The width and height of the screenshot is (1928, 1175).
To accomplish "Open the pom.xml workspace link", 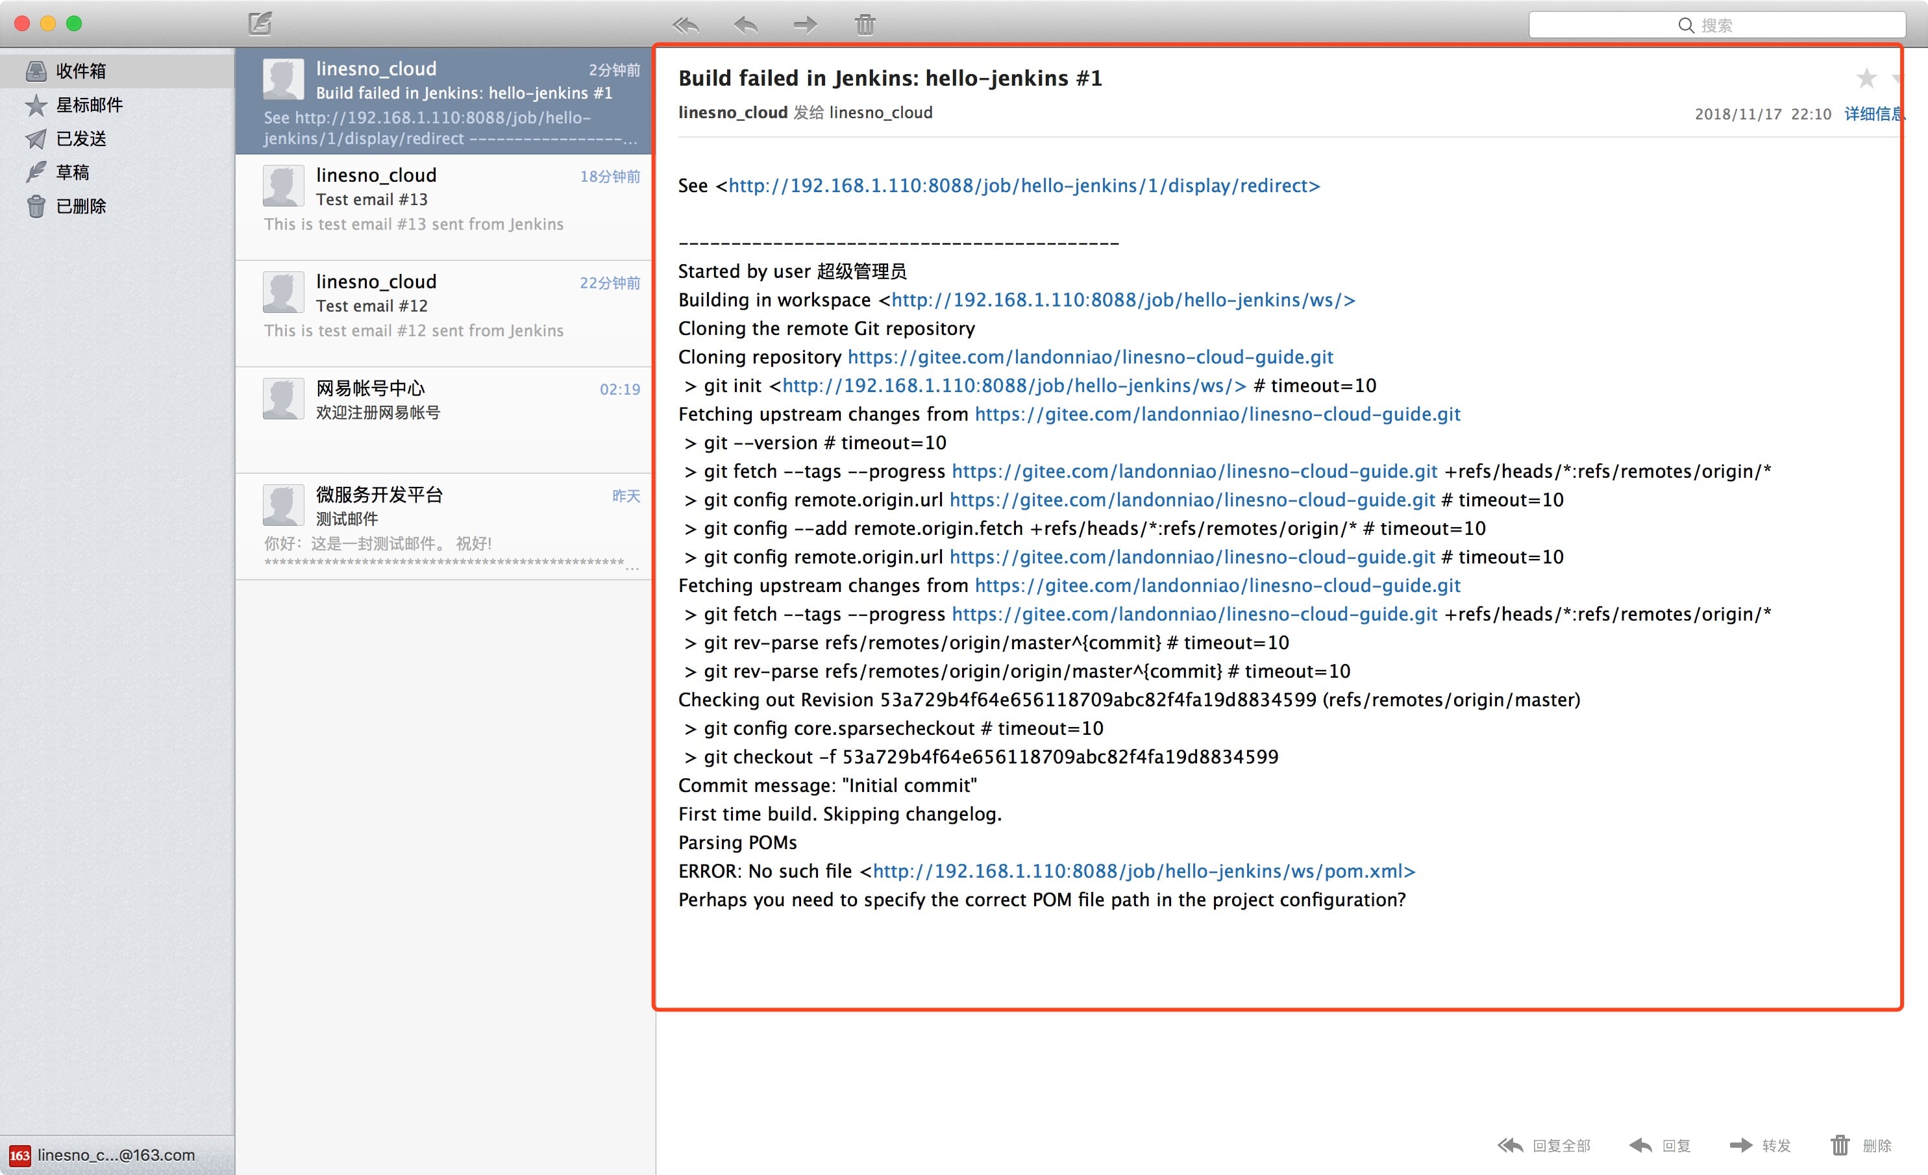I will tap(1143, 871).
